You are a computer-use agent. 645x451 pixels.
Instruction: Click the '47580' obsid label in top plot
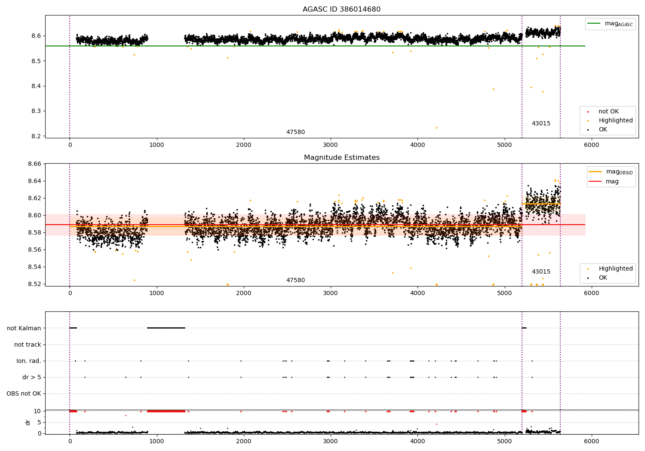(x=295, y=132)
